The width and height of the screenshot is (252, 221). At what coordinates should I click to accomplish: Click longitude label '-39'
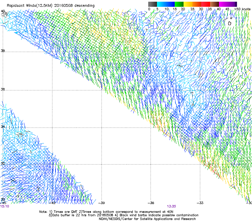coord(101,203)
